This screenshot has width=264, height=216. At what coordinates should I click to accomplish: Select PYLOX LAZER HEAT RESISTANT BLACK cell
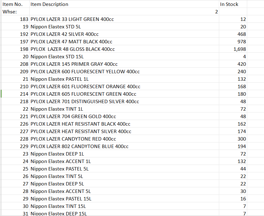[80, 124]
